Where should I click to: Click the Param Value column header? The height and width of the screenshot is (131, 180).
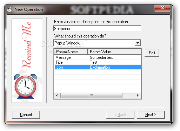[x=114, y=52]
